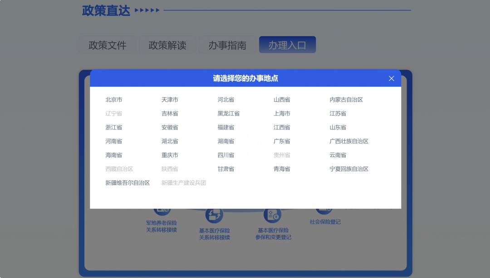Switch to the 政策解读 tab
This screenshot has width=490, height=278.
(167, 44)
